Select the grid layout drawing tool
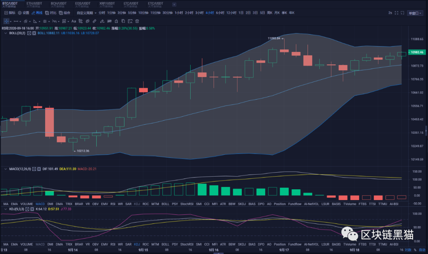This screenshot has width=428, height=254. 64,21
